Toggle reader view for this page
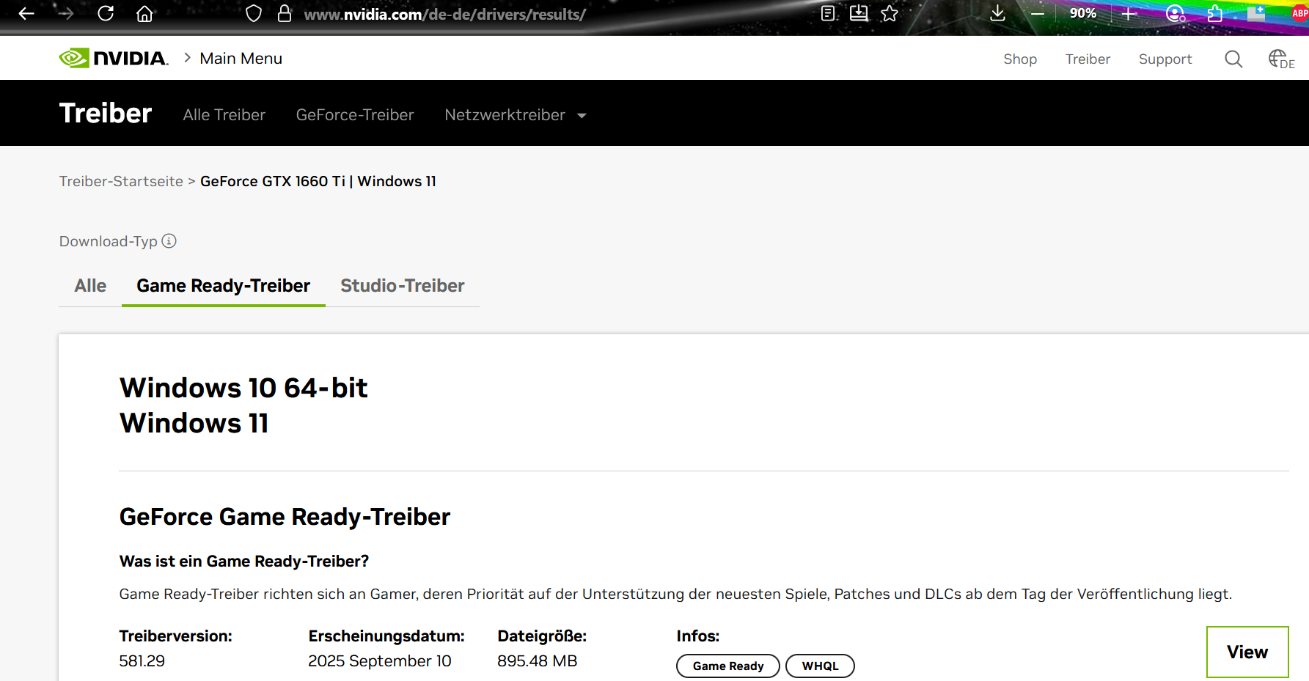The image size is (1309, 681). 828,13
